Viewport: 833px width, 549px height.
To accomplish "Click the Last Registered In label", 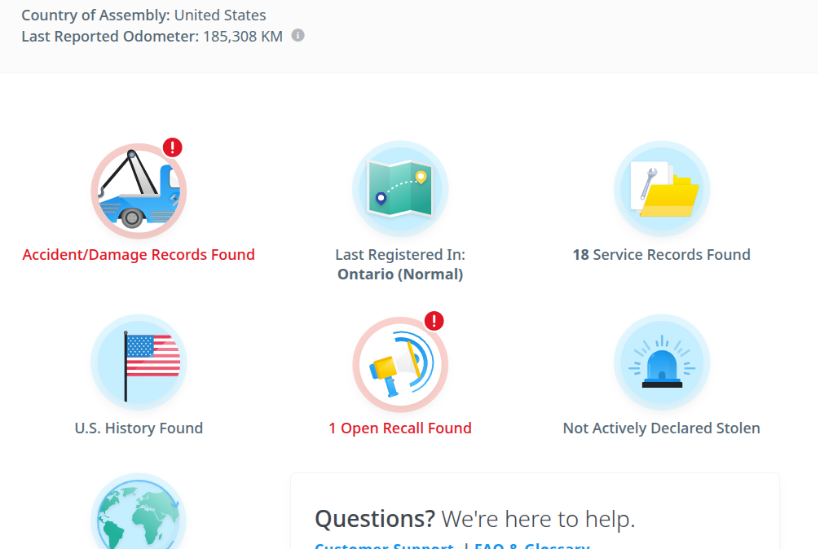I will pos(400,255).
